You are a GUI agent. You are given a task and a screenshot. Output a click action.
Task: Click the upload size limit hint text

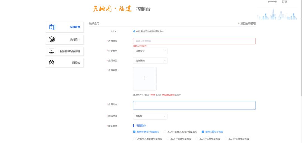157,95
